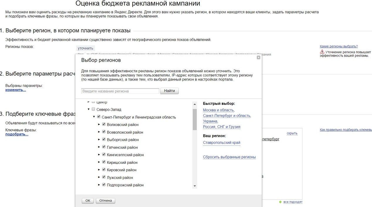Click the скрыть link

coord(292,133)
